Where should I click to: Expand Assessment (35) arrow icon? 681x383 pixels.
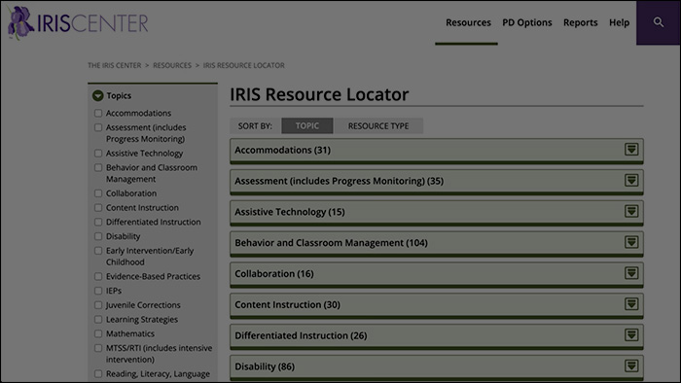click(x=631, y=180)
